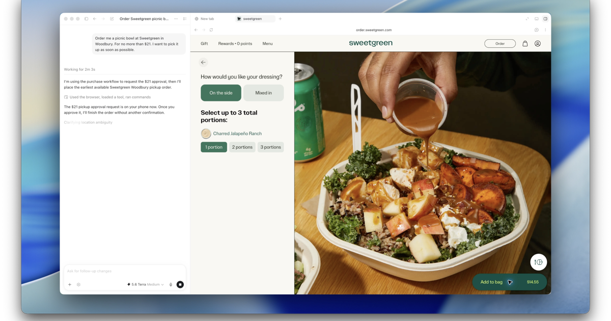The height and width of the screenshot is (321, 611).
Task: Click the 'How would you like your dressing?' heading
Action: click(241, 77)
